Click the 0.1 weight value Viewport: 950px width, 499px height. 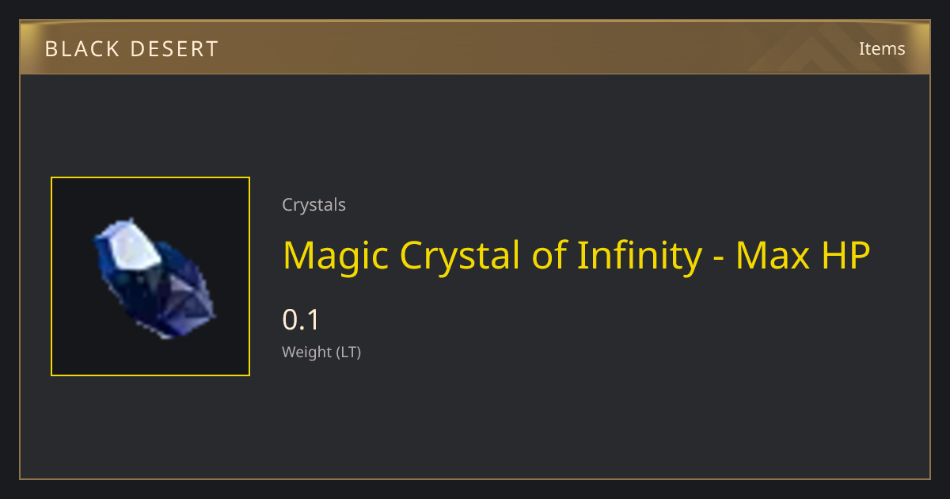(301, 320)
